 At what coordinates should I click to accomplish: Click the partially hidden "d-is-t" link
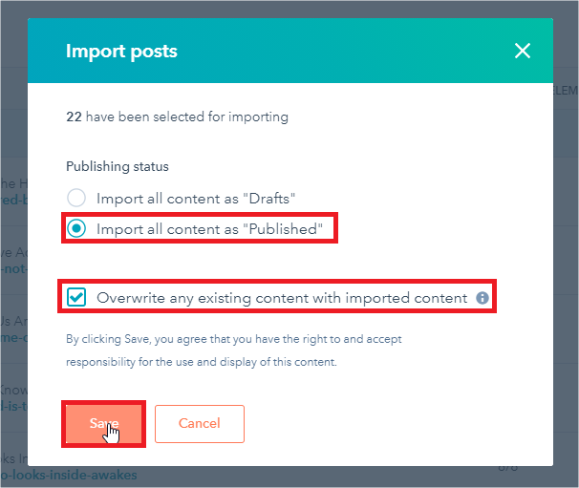pyautogui.click(x=13, y=407)
